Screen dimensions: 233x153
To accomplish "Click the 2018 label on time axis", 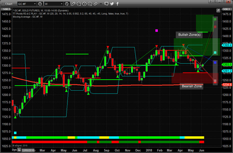I will pos(149,150).
